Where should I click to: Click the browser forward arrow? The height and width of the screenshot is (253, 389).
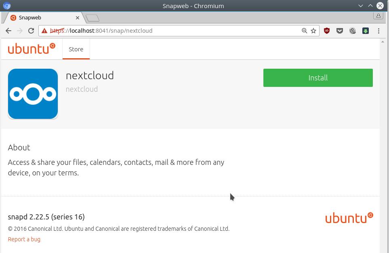pos(20,31)
